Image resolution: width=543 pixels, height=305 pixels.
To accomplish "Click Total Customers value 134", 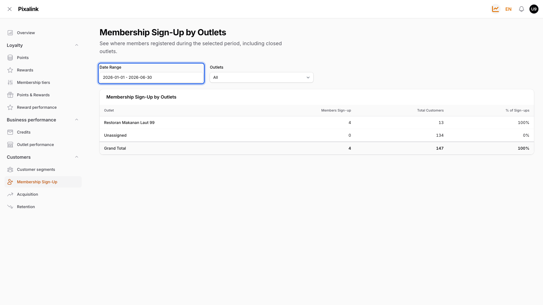I will pyautogui.click(x=439, y=135).
